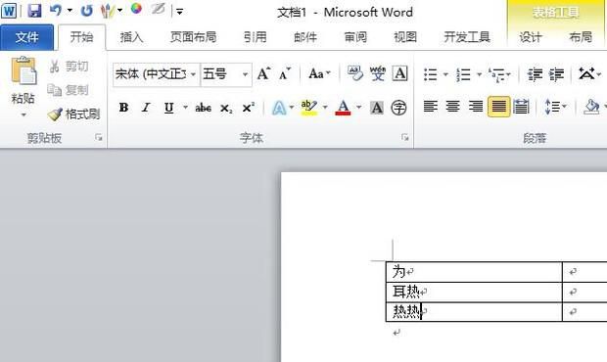The height and width of the screenshot is (362, 607).
Task: Click the bullet list icon
Action: pyautogui.click(x=431, y=74)
